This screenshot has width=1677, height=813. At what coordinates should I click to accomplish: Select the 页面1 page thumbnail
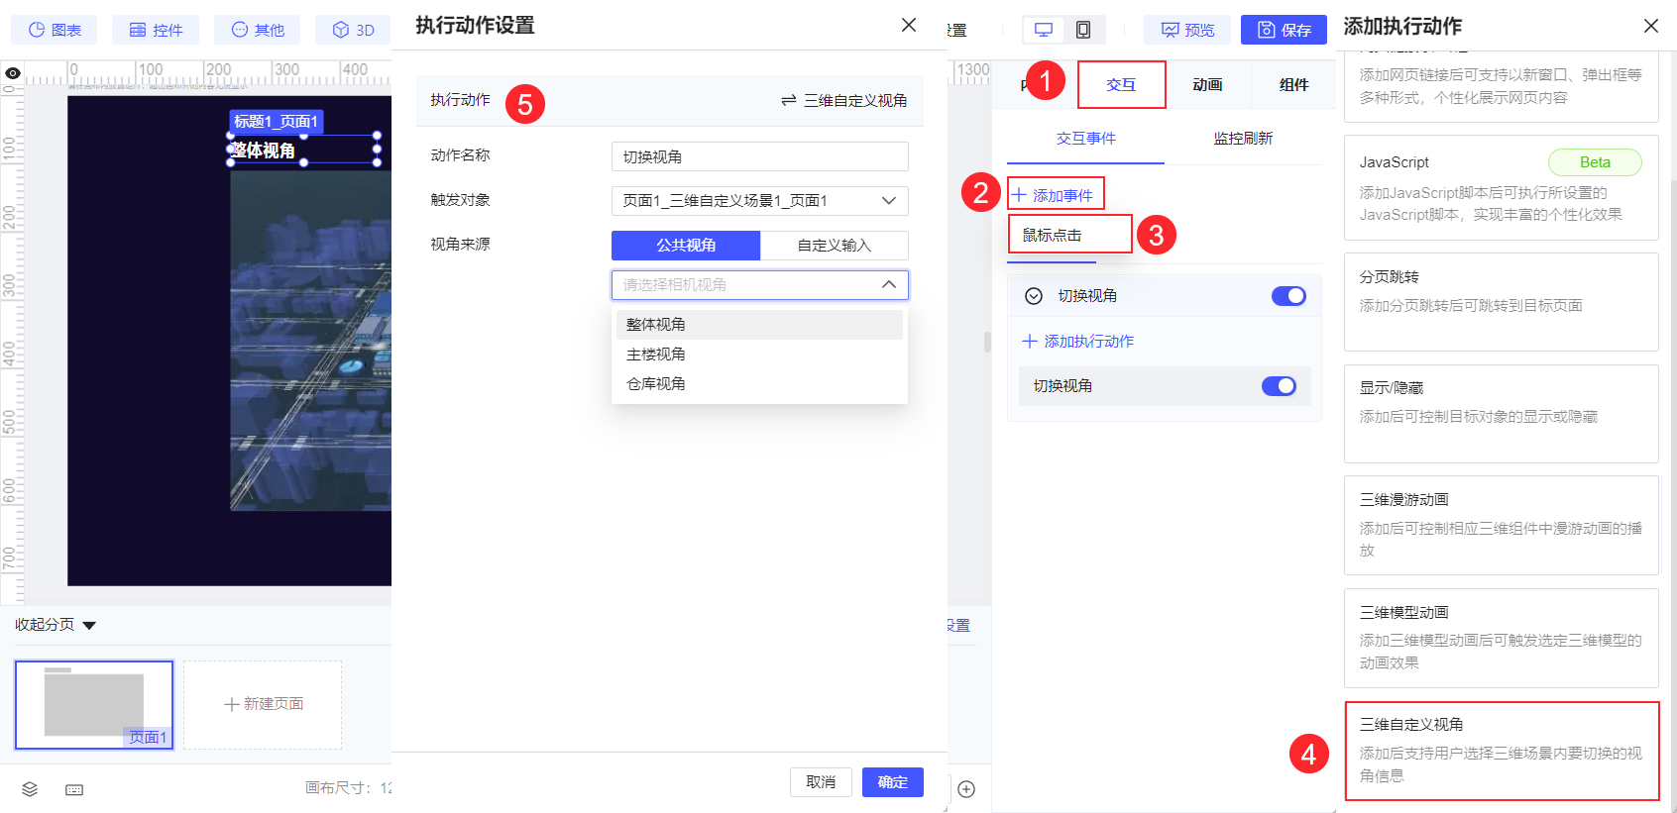click(x=94, y=705)
